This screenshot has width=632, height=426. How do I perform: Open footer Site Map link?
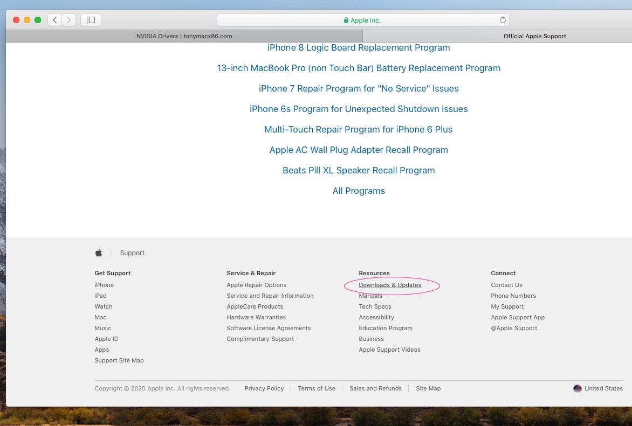(x=428, y=388)
